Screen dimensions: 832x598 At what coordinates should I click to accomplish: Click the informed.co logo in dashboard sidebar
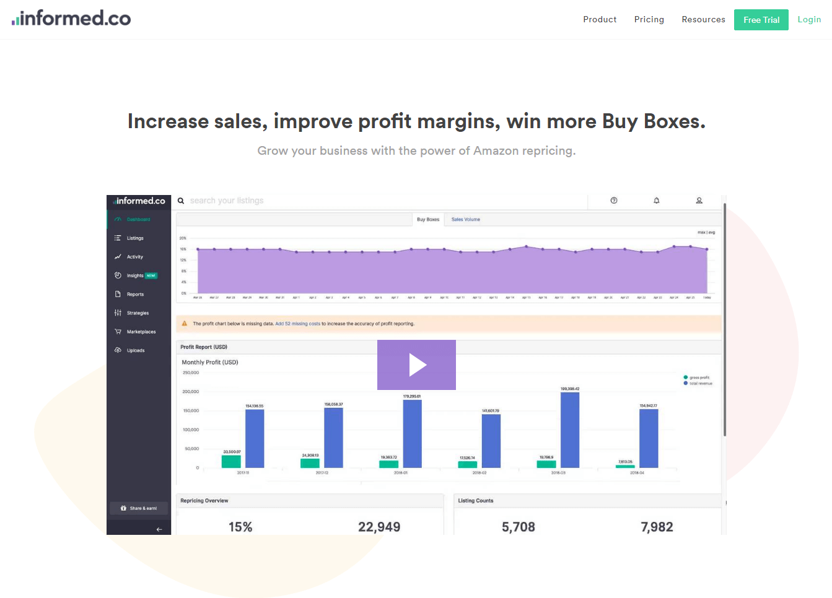139,201
